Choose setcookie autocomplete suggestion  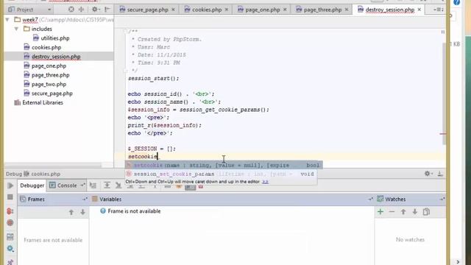click(x=224, y=165)
